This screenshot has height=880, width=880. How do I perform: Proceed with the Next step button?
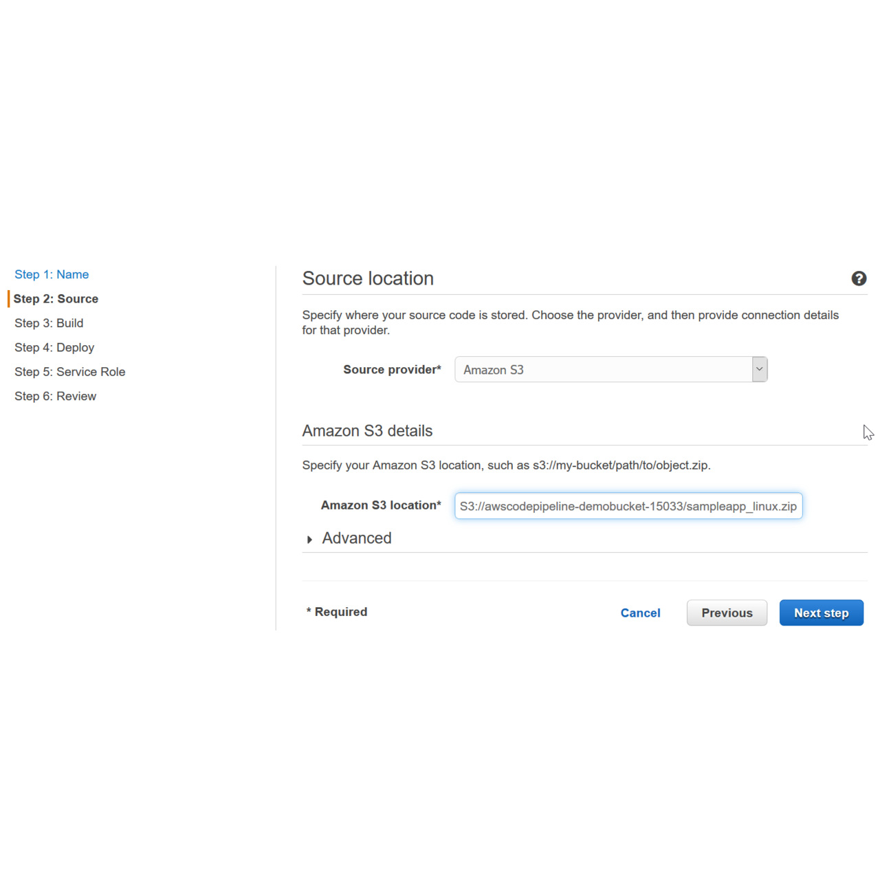(x=821, y=613)
